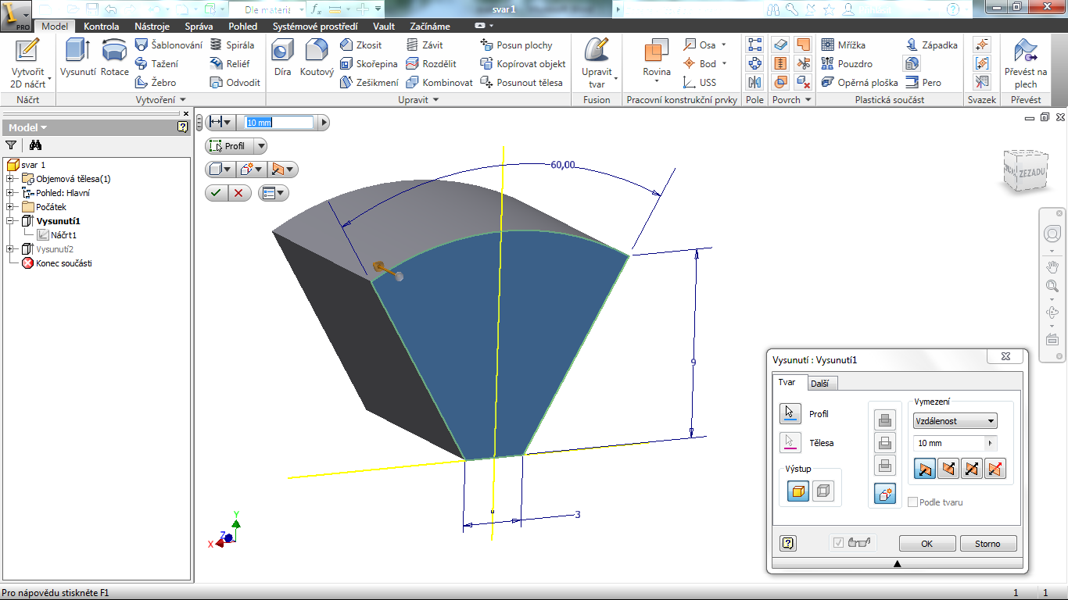Switch to the Správa tab
The width and height of the screenshot is (1068, 600).
click(199, 26)
